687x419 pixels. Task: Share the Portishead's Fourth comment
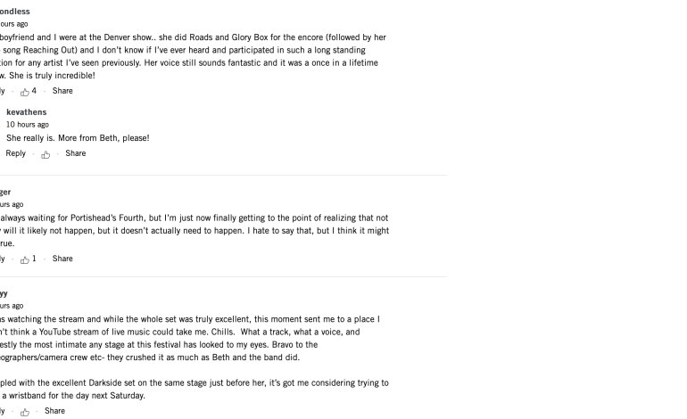coord(62,259)
